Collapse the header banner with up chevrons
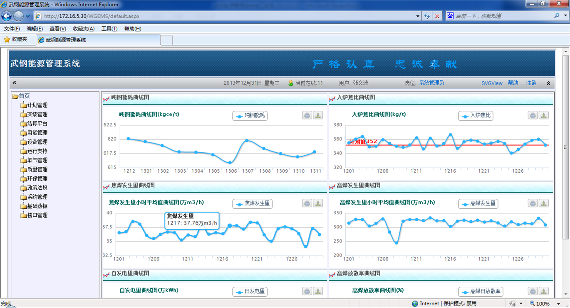 [548, 83]
